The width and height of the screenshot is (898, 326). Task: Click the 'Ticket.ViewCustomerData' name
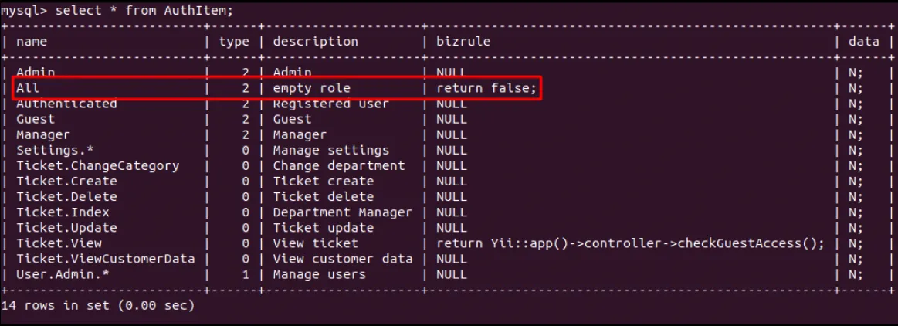point(105,258)
